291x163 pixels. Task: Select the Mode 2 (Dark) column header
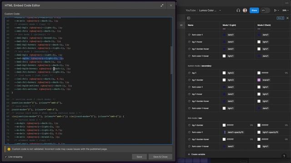264,25
